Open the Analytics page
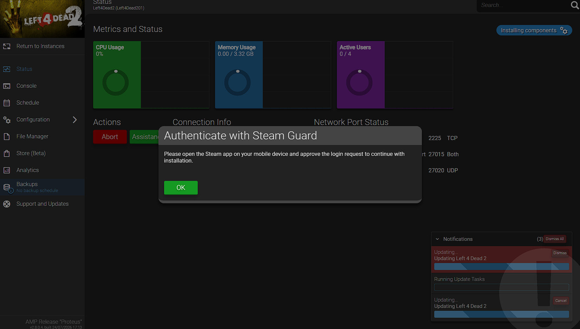Image resolution: width=580 pixels, height=329 pixels. coord(27,170)
